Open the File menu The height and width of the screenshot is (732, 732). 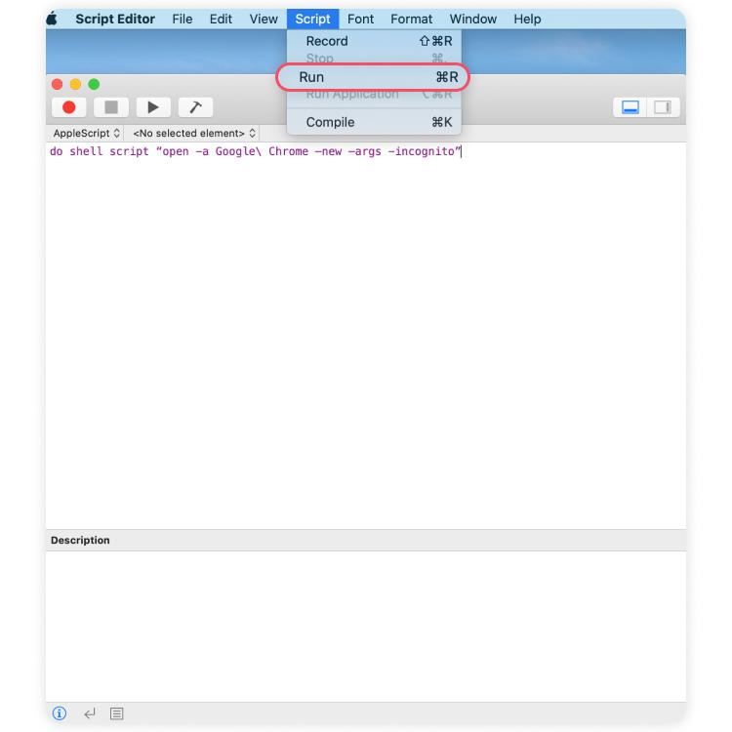(183, 19)
